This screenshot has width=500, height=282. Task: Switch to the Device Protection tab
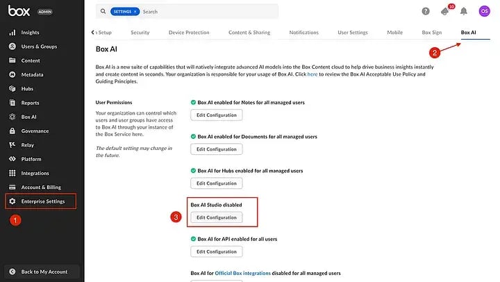189,33
